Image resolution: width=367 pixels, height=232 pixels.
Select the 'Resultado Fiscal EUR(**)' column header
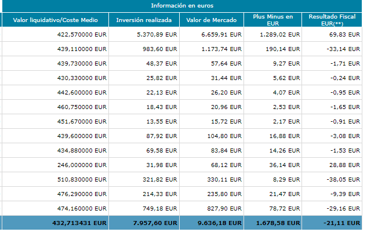tap(332, 20)
